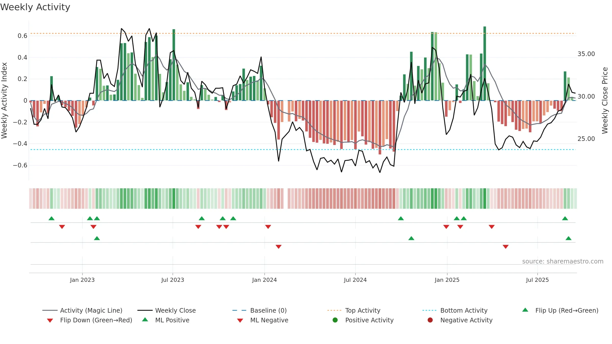The height and width of the screenshot is (344, 612).
Task: Click the Weekly Activity Index axis title
Action: [4, 100]
